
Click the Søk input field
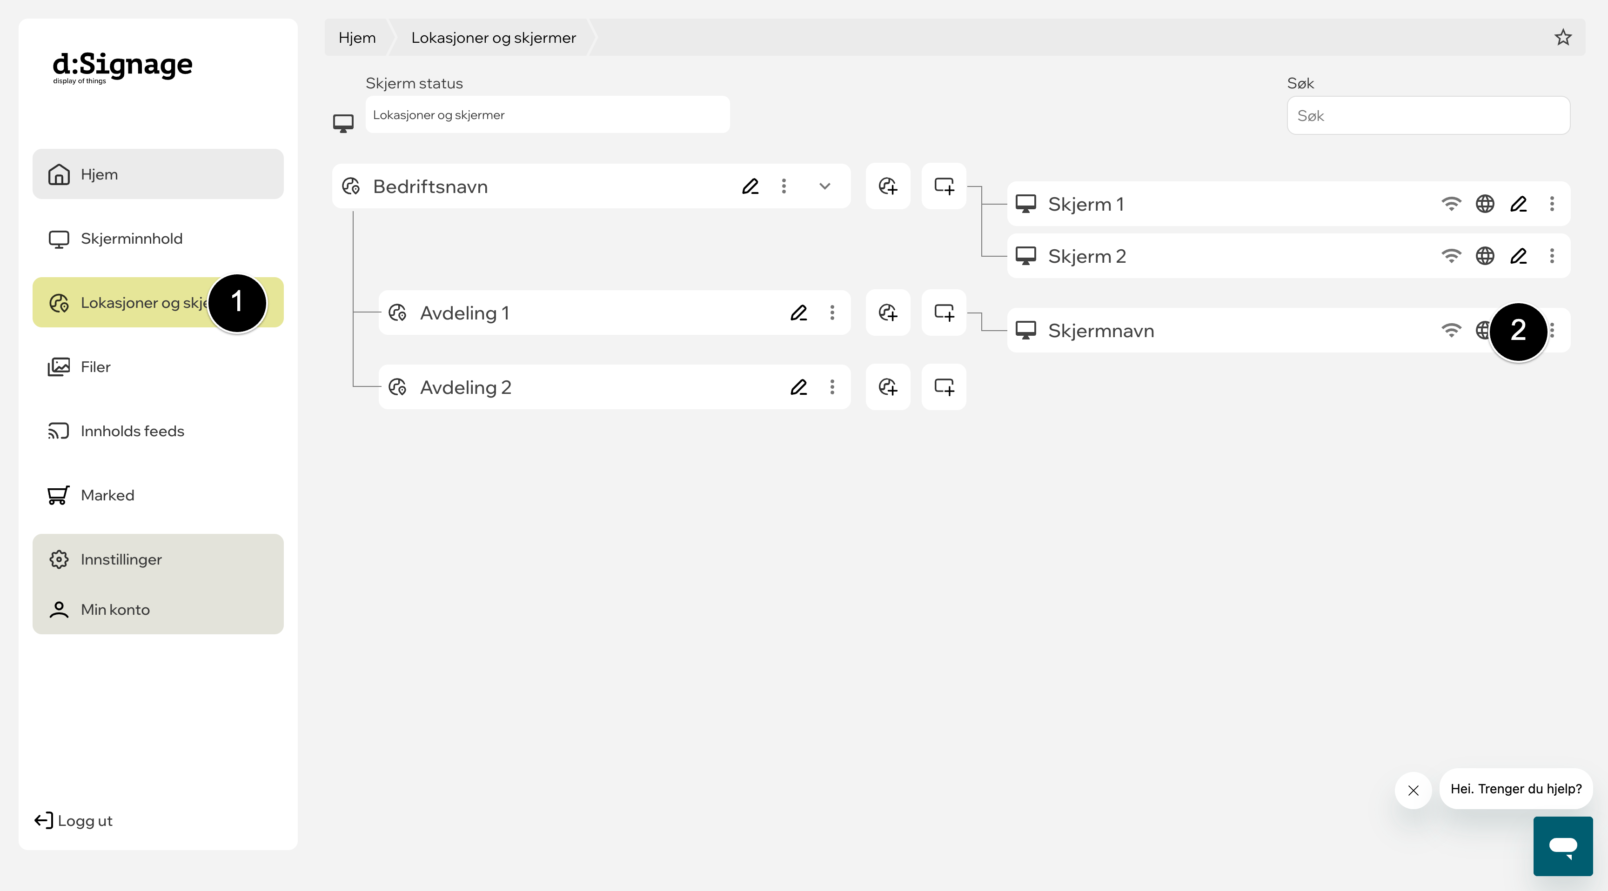[x=1428, y=115]
